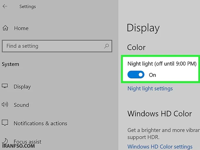This screenshot has height=150, width=200.
Task: Focus the Find a setting search field
Action: [x=57, y=46]
